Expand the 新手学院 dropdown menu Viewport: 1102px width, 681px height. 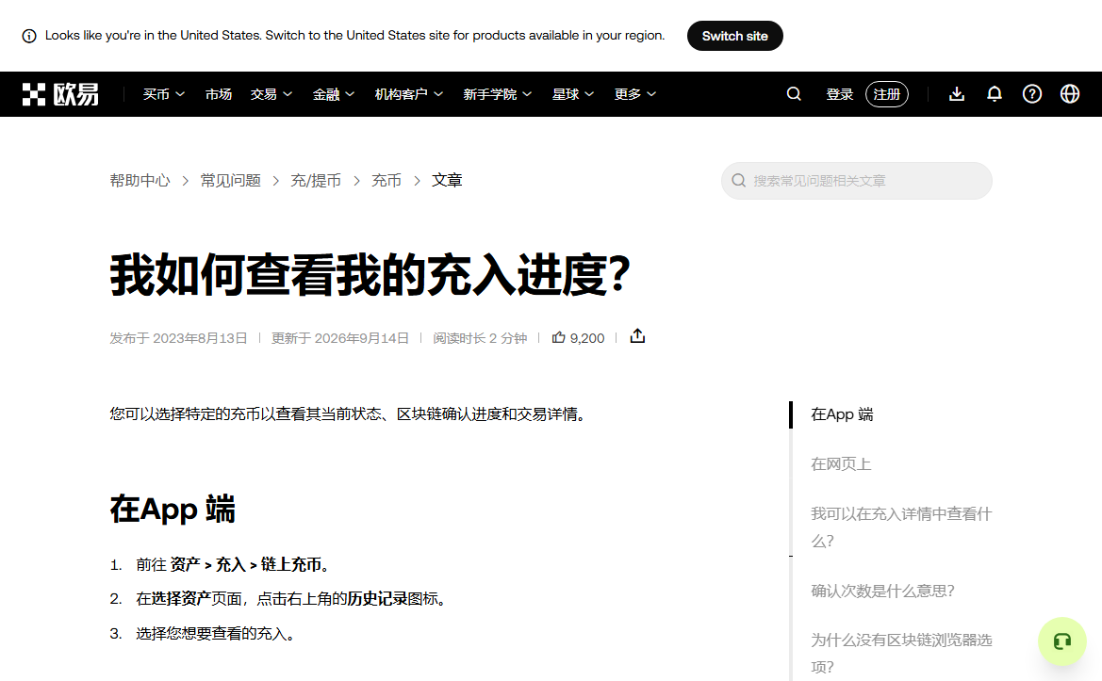(498, 94)
